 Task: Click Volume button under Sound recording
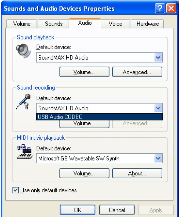[84, 124]
